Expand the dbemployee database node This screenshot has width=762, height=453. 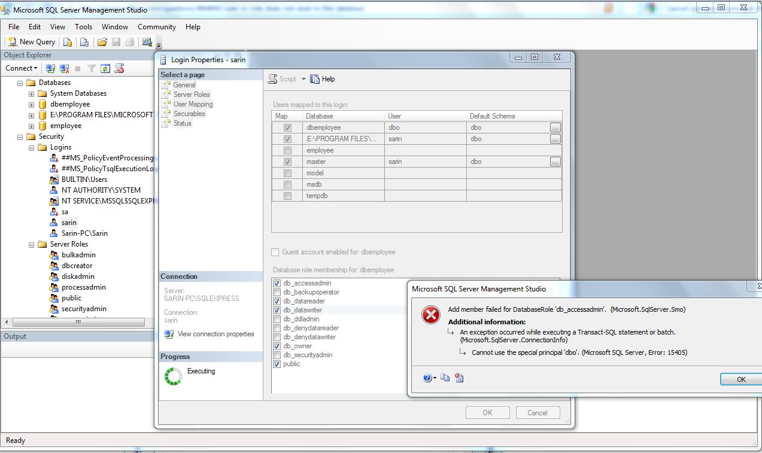[31, 105]
